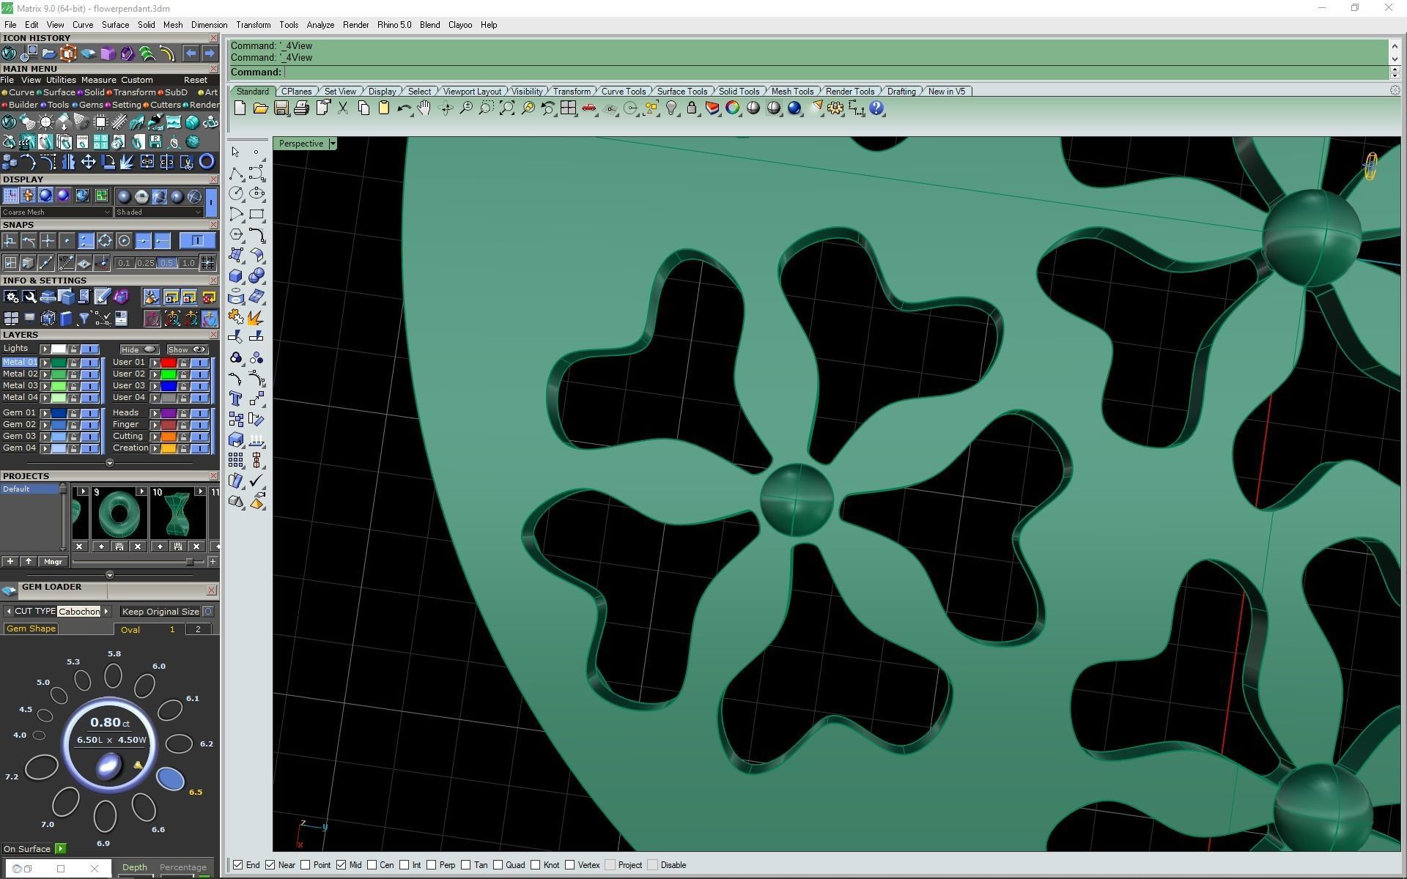This screenshot has width=1407, height=879.
Task: Toggle the End osnap checkbox
Action: [237, 865]
